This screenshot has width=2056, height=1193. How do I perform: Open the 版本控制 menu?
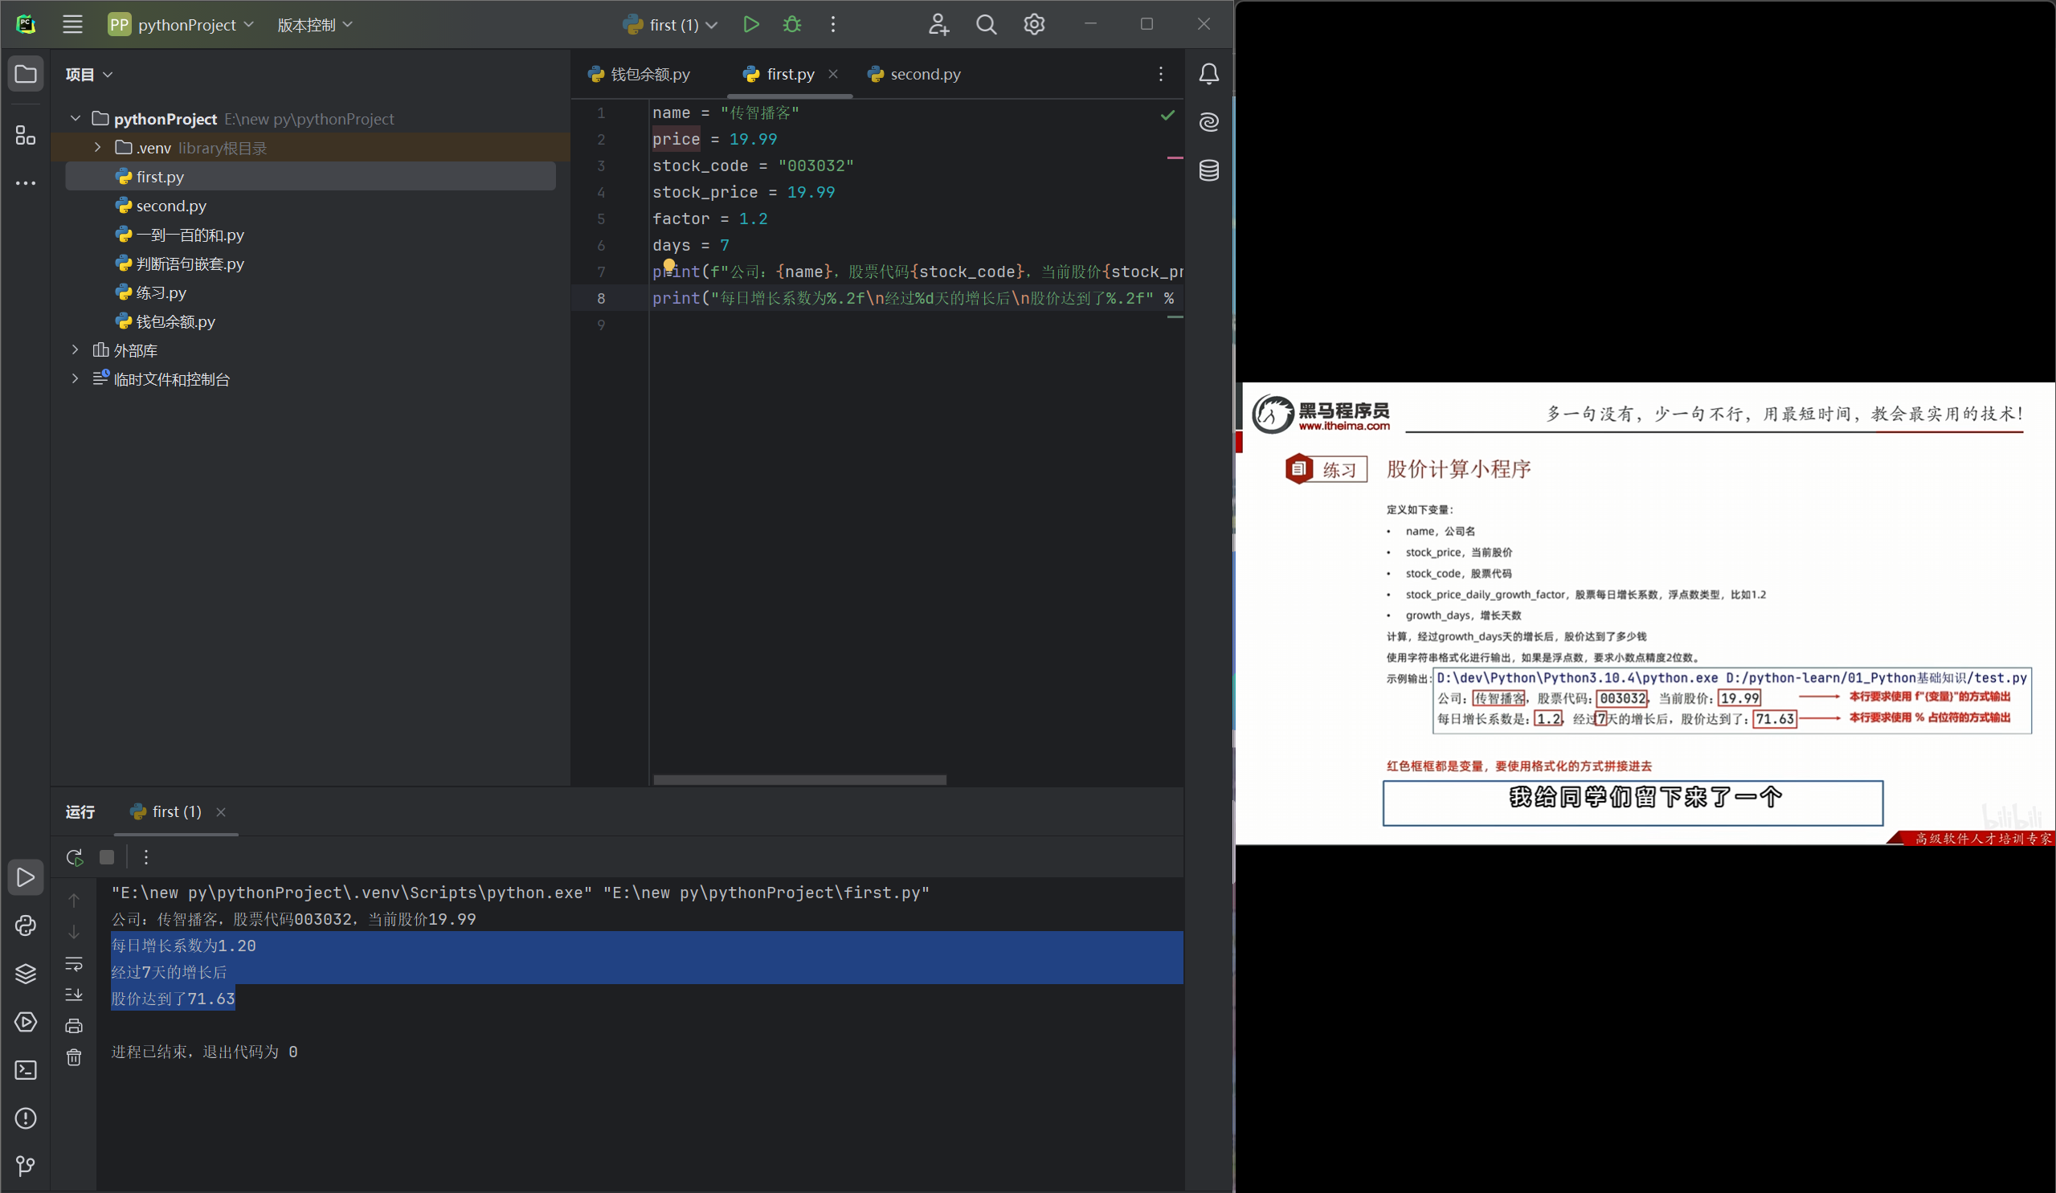click(314, 24)
